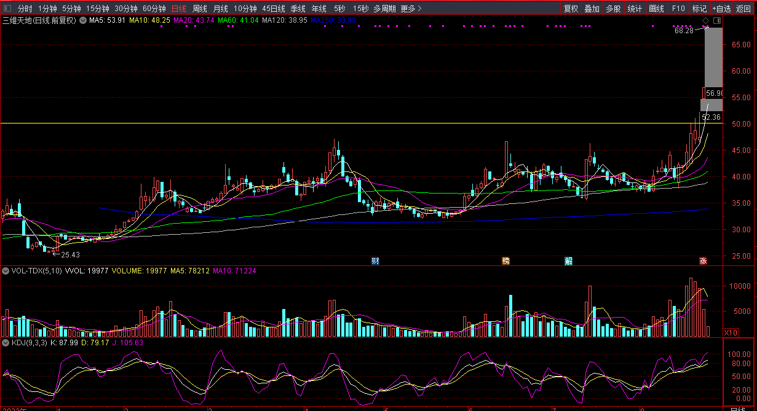
Task: Click the X10 volume scale label
Action: tap(731, 332)
